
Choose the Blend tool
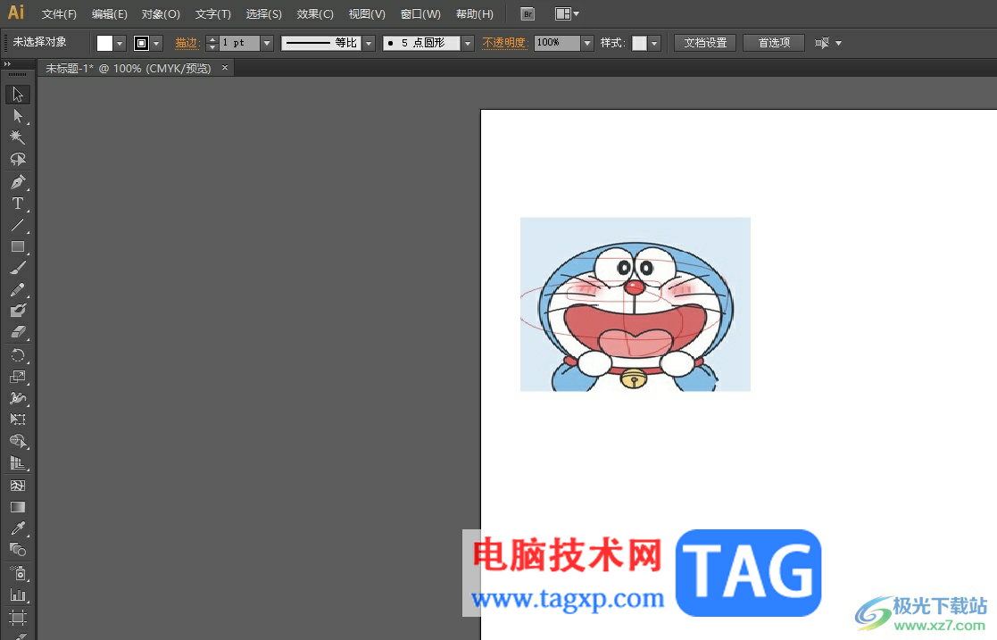pos(18,550)
